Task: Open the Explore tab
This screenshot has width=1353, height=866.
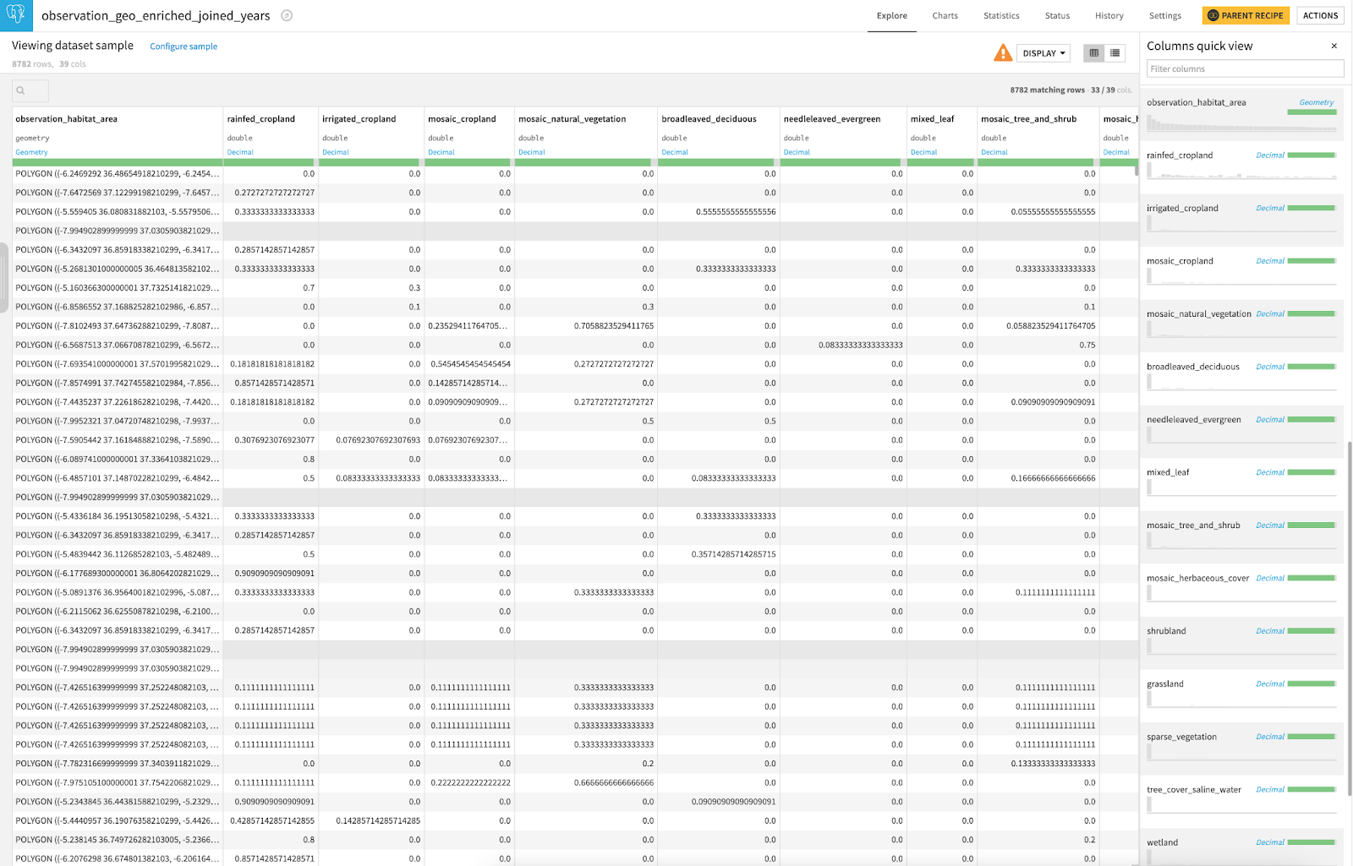Action: coord(891,16)
